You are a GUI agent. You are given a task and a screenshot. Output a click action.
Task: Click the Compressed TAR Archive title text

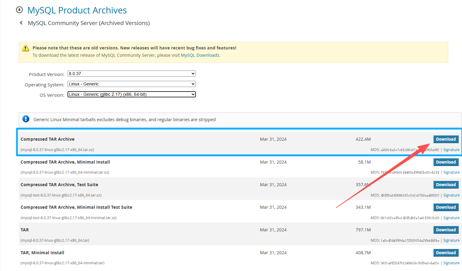(x=48, y=139)
